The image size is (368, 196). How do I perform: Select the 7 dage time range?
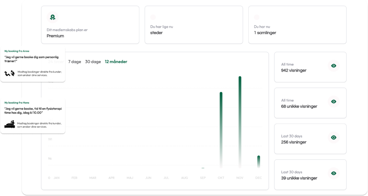74,62
